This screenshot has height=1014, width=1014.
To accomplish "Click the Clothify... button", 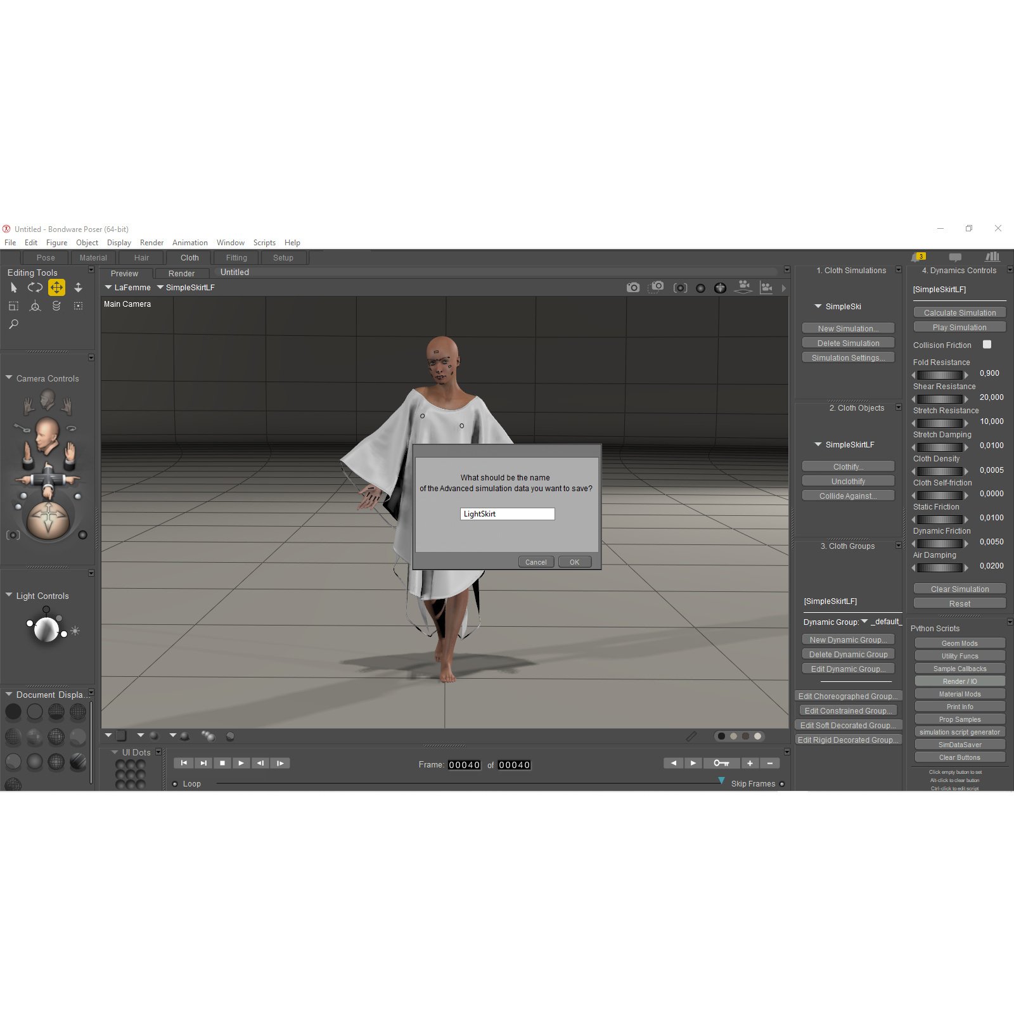I will [x=848, y=467].
